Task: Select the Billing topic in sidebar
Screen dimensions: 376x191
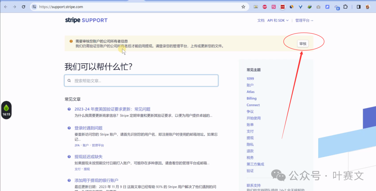Action: point(251,98)
